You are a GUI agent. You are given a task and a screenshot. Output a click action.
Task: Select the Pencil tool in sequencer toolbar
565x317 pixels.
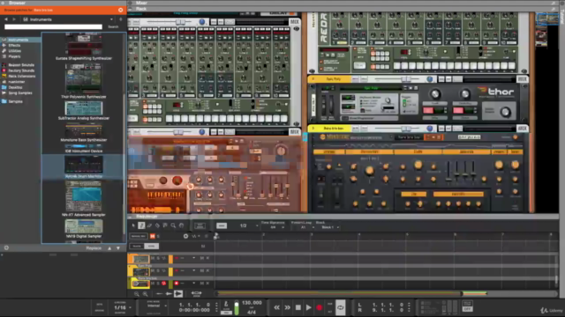point(141,225)
